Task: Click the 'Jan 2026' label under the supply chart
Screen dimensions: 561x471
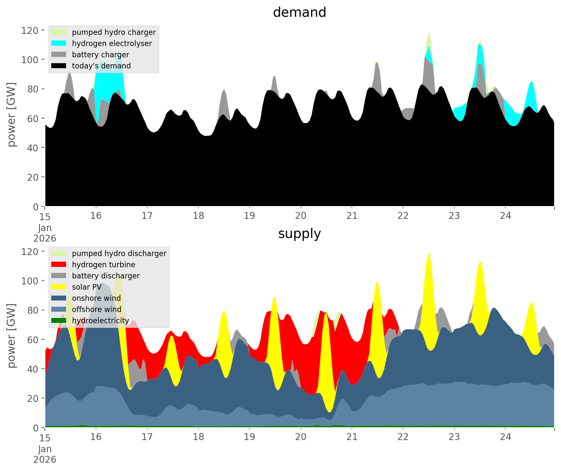Action: pyautogui.click(x=45, y=454)
